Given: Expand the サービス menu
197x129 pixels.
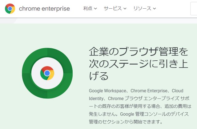Looking at the screenshot, I should [x=115, y=9].
